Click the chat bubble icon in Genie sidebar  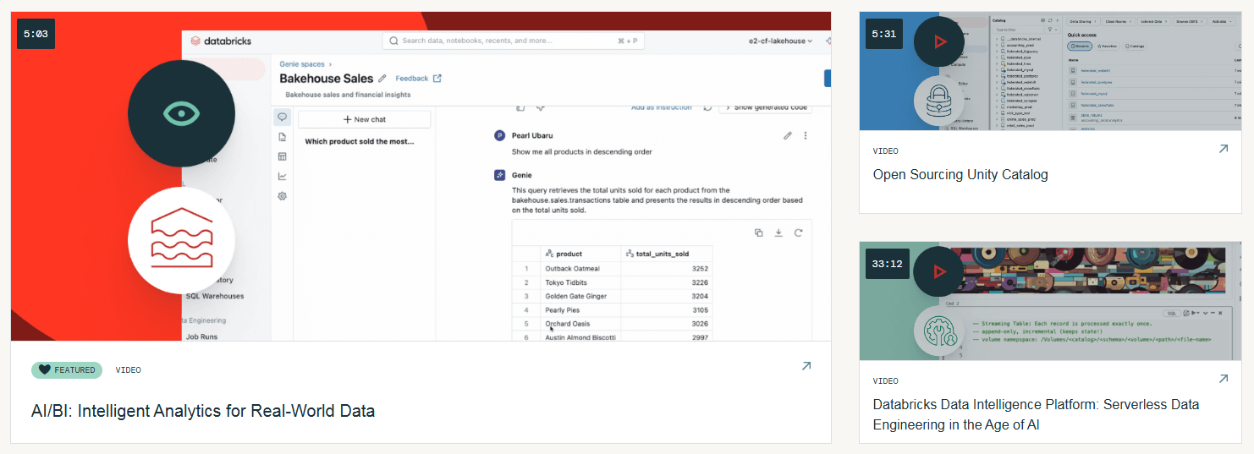282,117
